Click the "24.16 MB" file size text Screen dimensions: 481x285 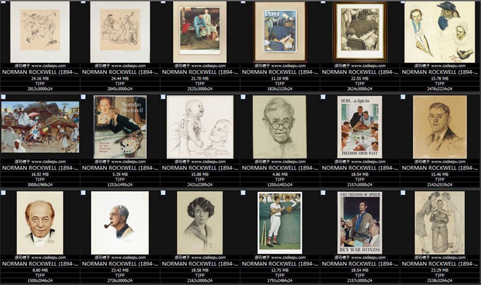(x=40, y=78)
